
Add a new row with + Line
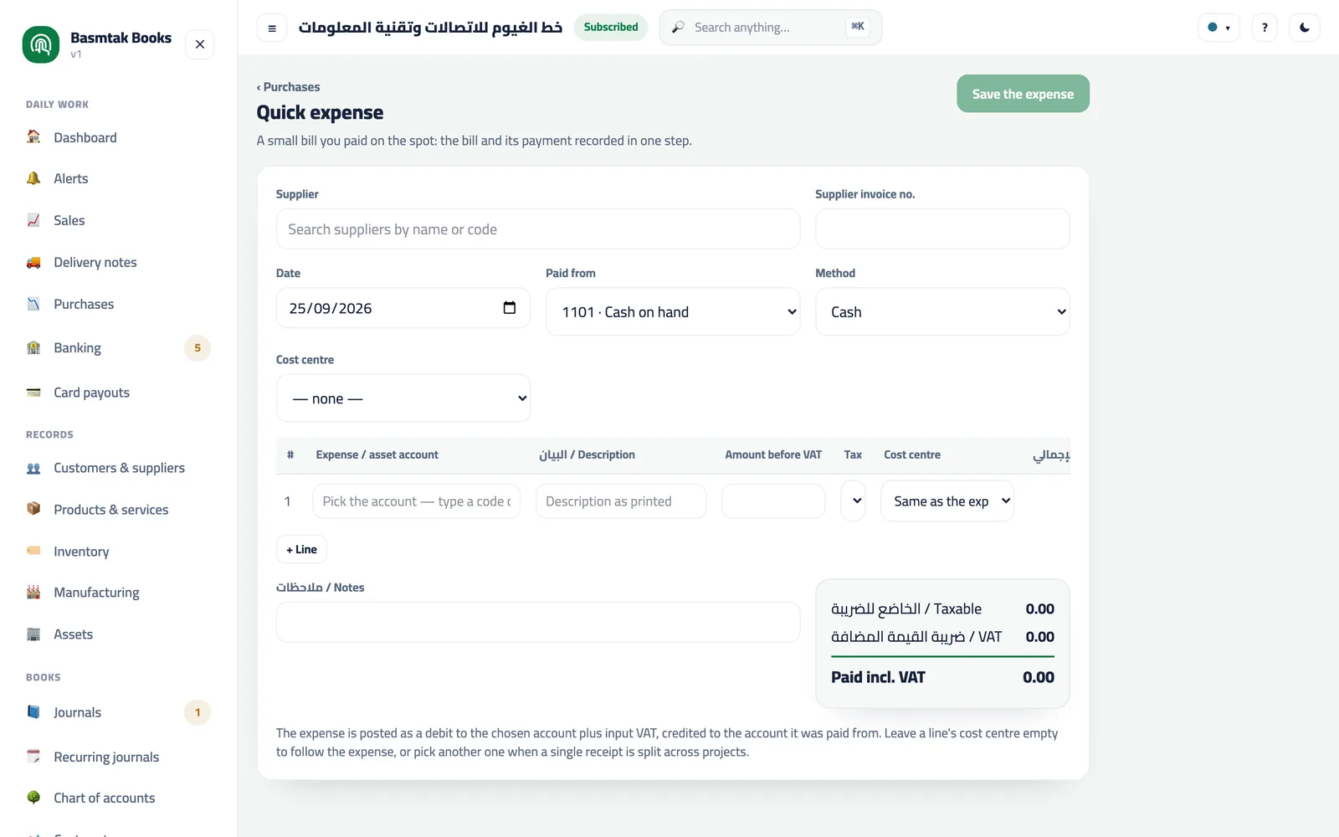pos(301,549)
